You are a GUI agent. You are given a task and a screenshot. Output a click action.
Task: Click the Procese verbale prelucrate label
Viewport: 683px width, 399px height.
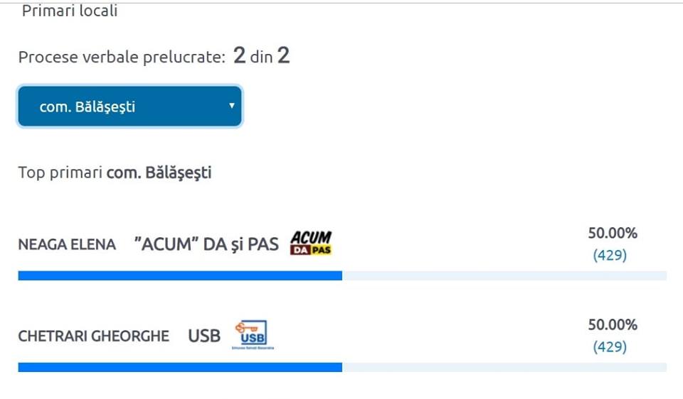[x=122, y=58]
